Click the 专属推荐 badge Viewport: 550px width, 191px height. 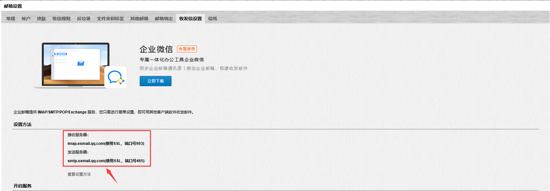tap(187, 49)
